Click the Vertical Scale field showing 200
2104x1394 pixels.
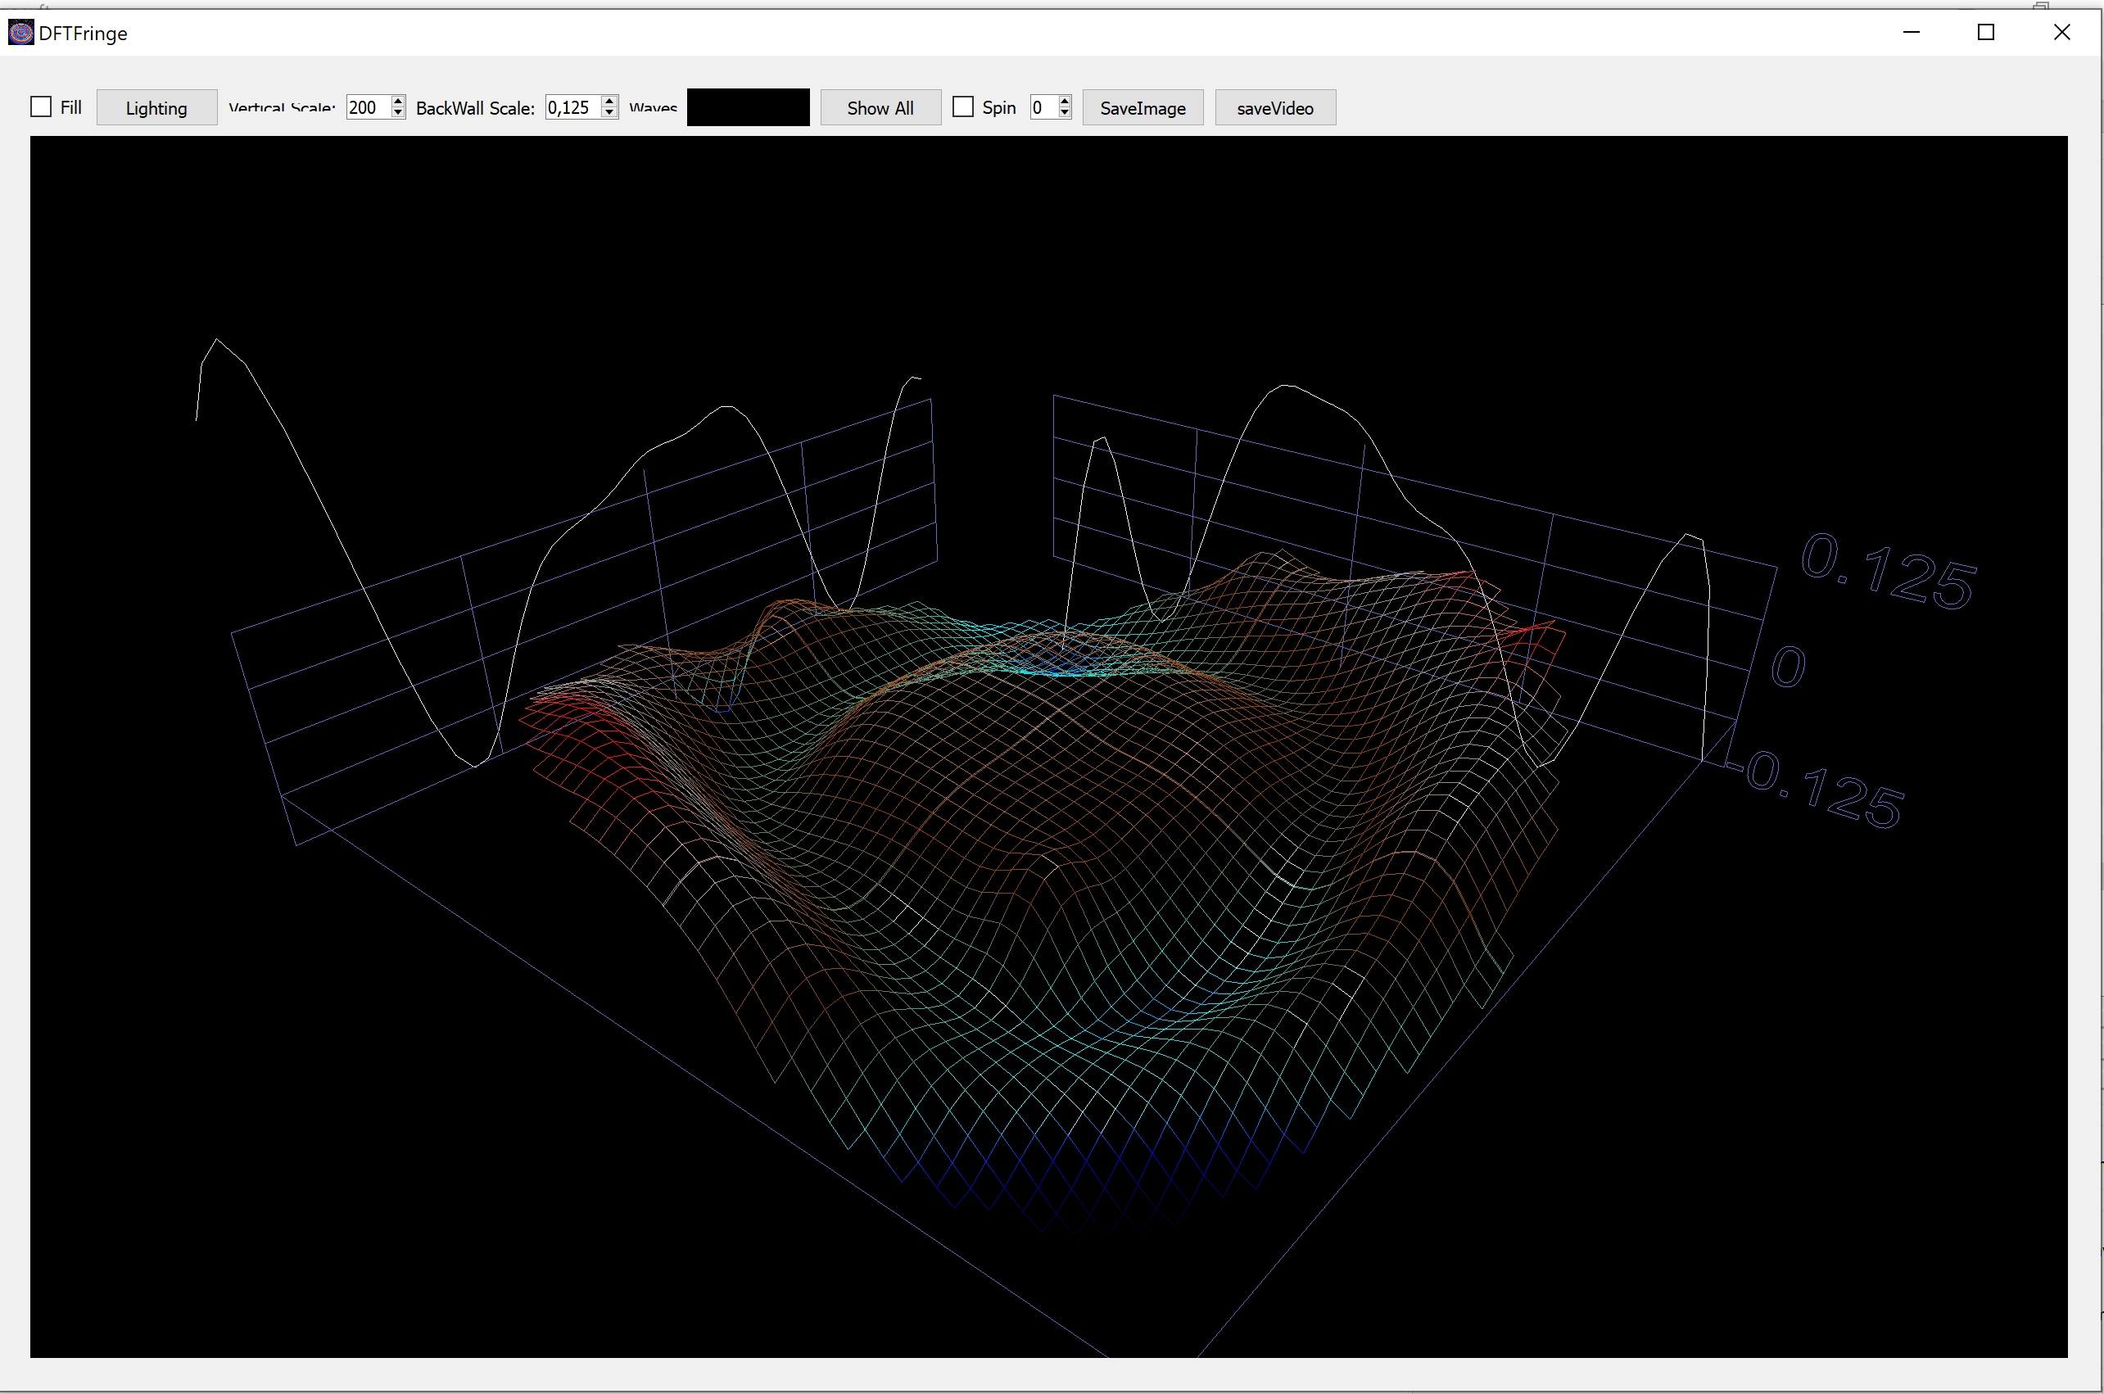[x=366, y=107]
